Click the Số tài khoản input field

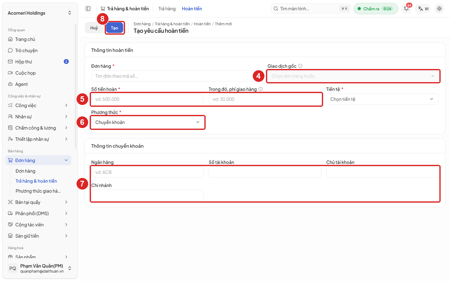tap(265, 172)
